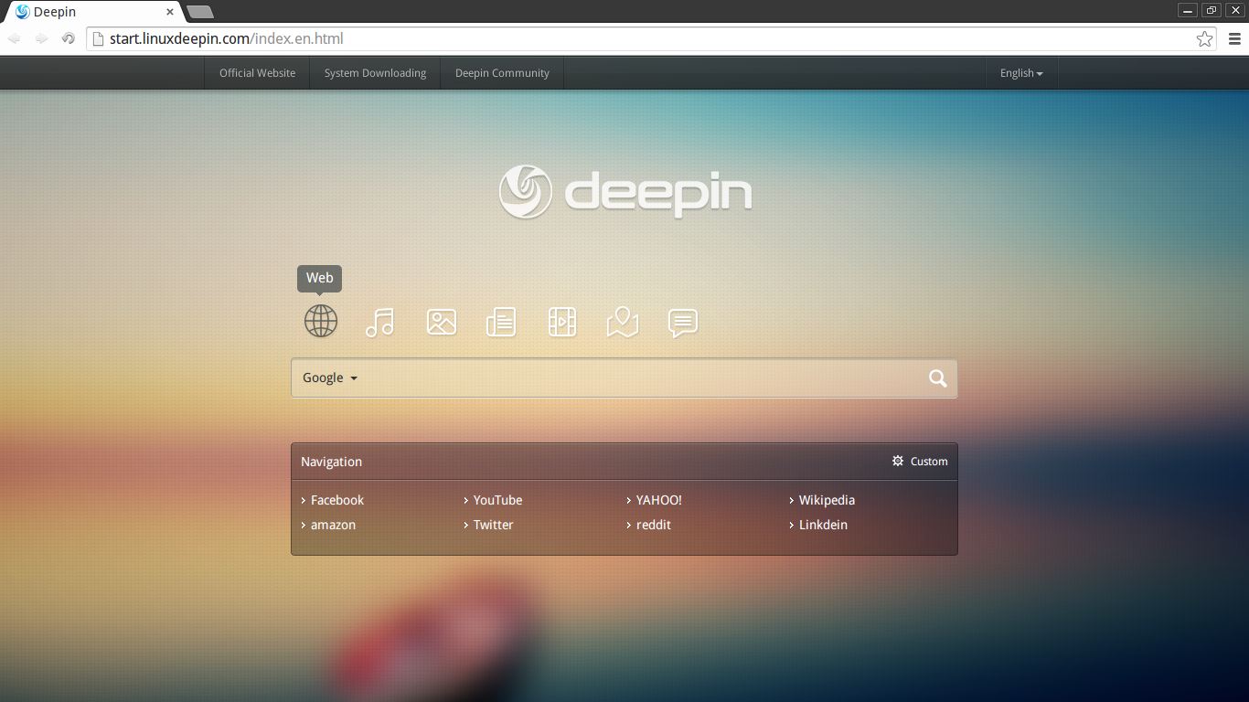
Task: Open the browser hamburger menu
Action: (1235, 38)
